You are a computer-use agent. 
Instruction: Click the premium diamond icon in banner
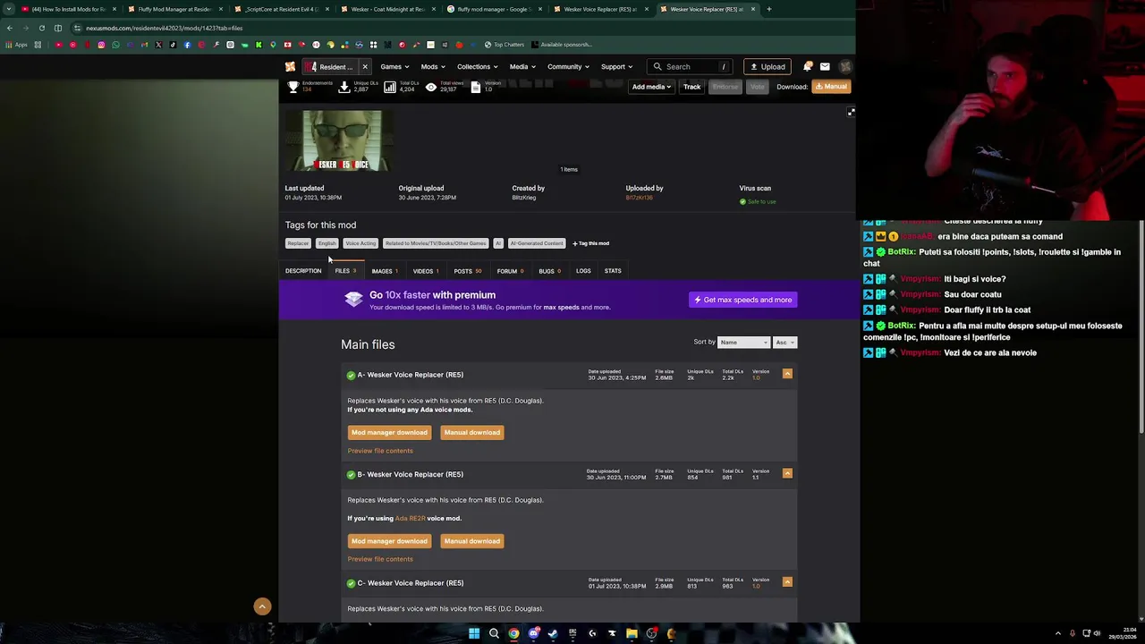pyautogui.click(x=353, y=300)
